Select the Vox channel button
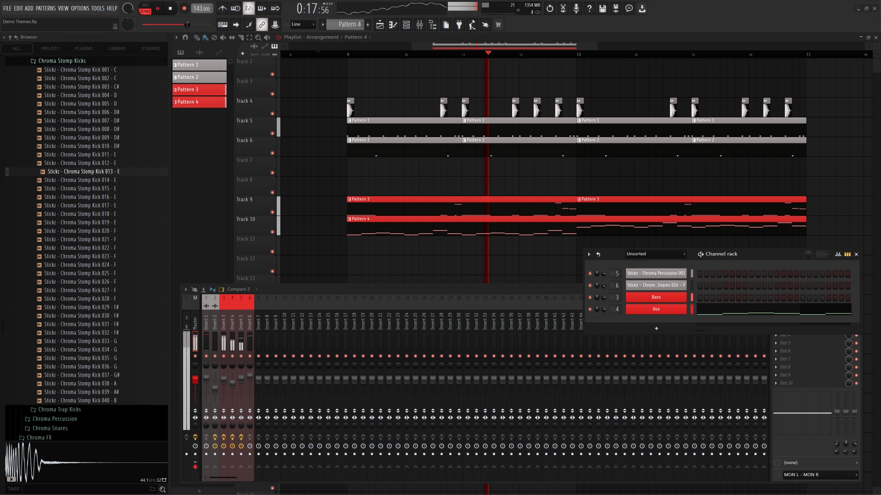Screen dimensions: 881x495 click(x=656, y=309)
